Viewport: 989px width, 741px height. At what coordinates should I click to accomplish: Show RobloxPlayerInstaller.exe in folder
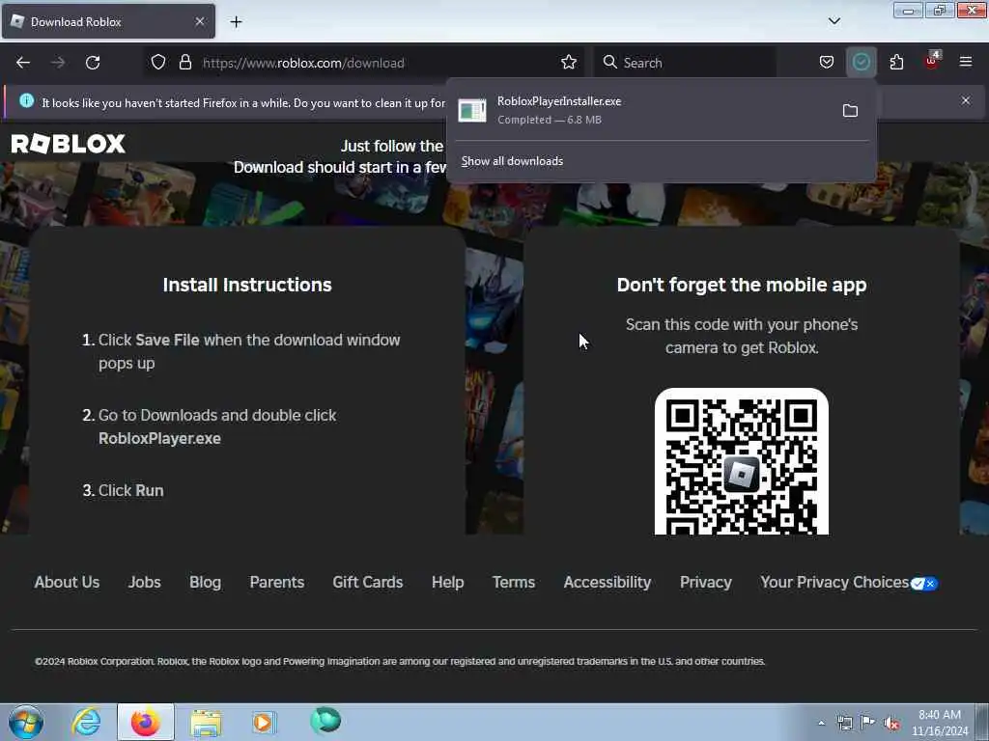click(850, 111)
